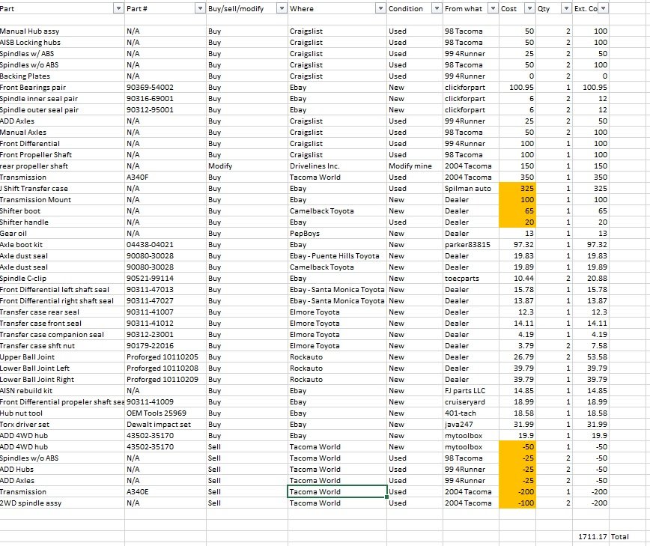650x546 pixels.
Task: Select the 'Upper Ball Joint' cell
Action: [x=61, y=357]
